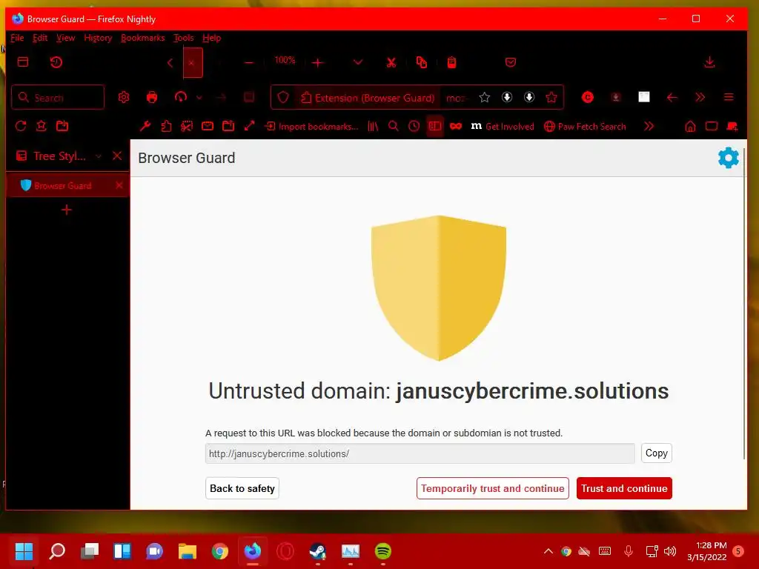Zoom out with the minus button

pyautogui.click(x=249, y=62)
